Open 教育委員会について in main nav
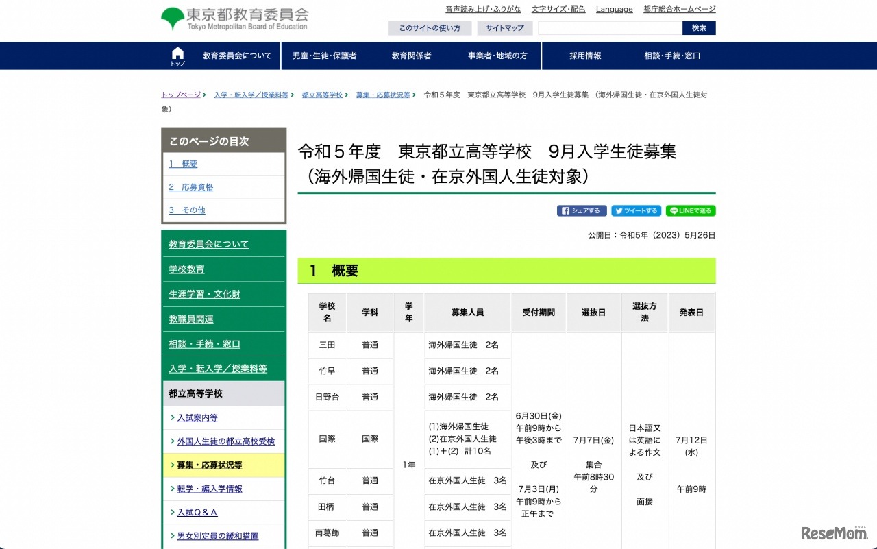This screenshot has height=549, width=877. (x=237, y=56)
